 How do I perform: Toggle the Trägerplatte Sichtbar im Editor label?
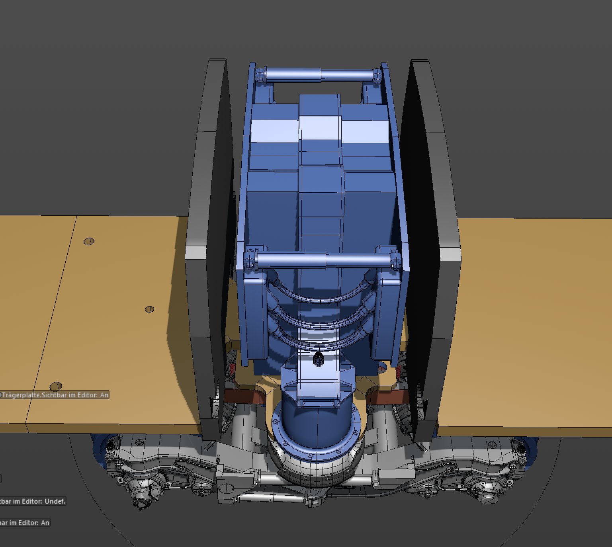click(55, 395)
